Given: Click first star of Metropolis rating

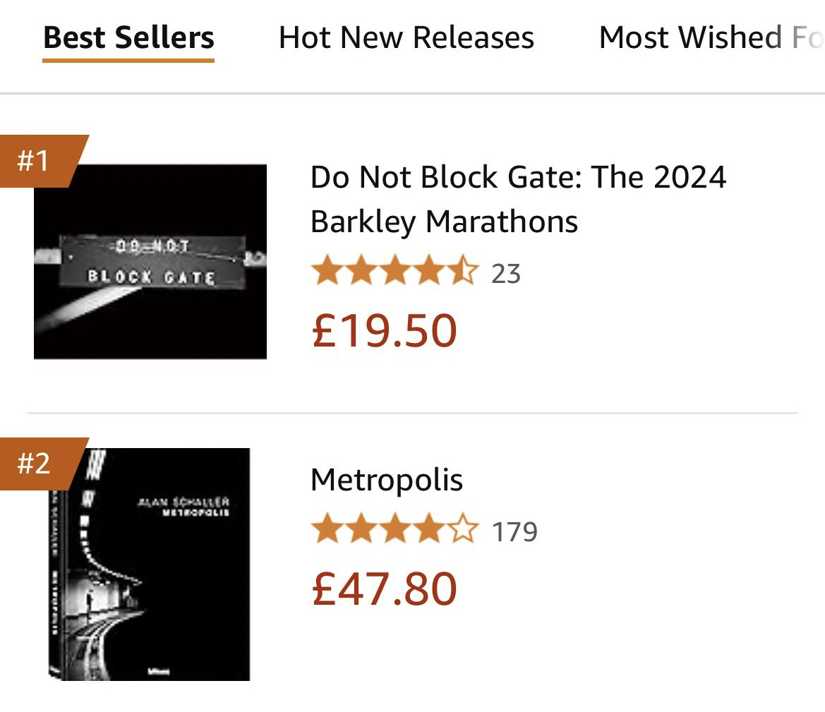Looking at the screenshot, I should [327, 531].
